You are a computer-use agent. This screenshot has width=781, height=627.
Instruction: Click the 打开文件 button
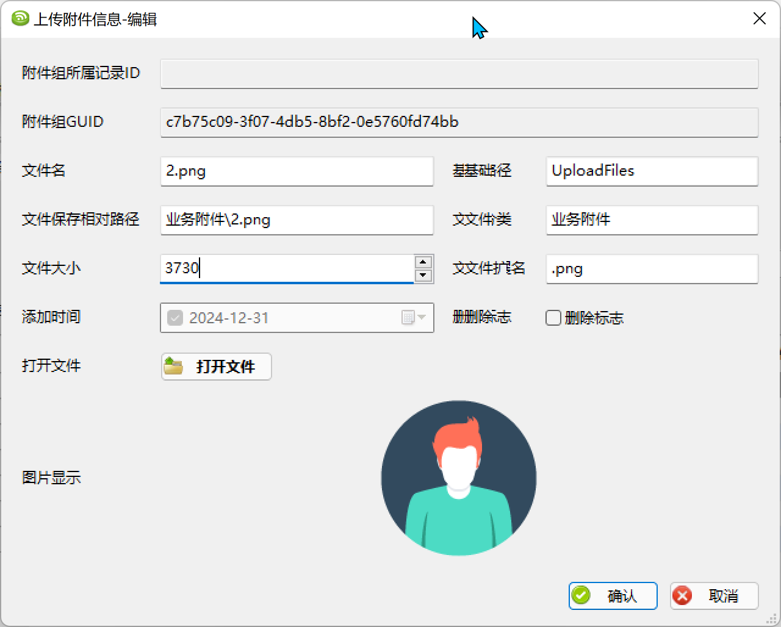(x=217, y=367)
